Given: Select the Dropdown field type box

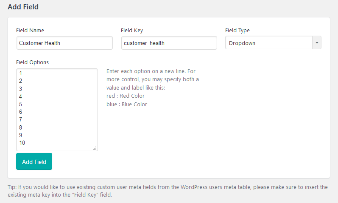Looking at the screenshot, I should coord(273,43).
